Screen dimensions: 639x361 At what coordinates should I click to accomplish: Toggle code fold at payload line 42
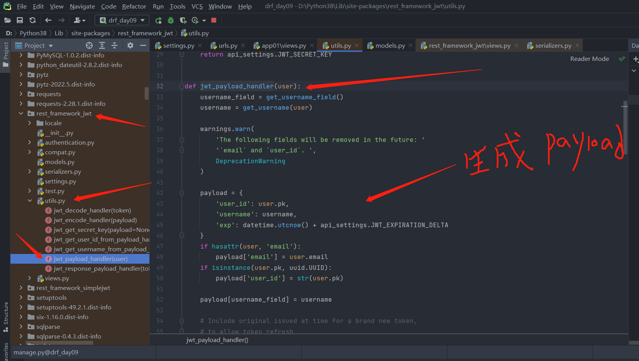(x=182, y=193)
